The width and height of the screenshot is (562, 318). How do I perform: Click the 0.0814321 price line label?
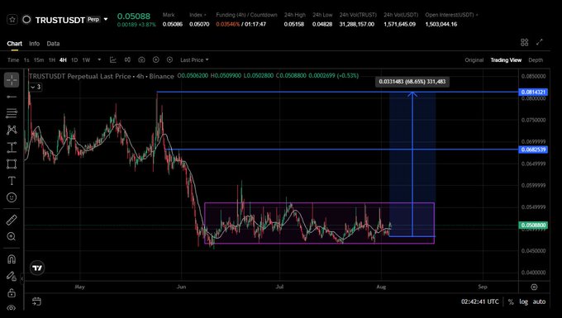click(x=533, y=92)
